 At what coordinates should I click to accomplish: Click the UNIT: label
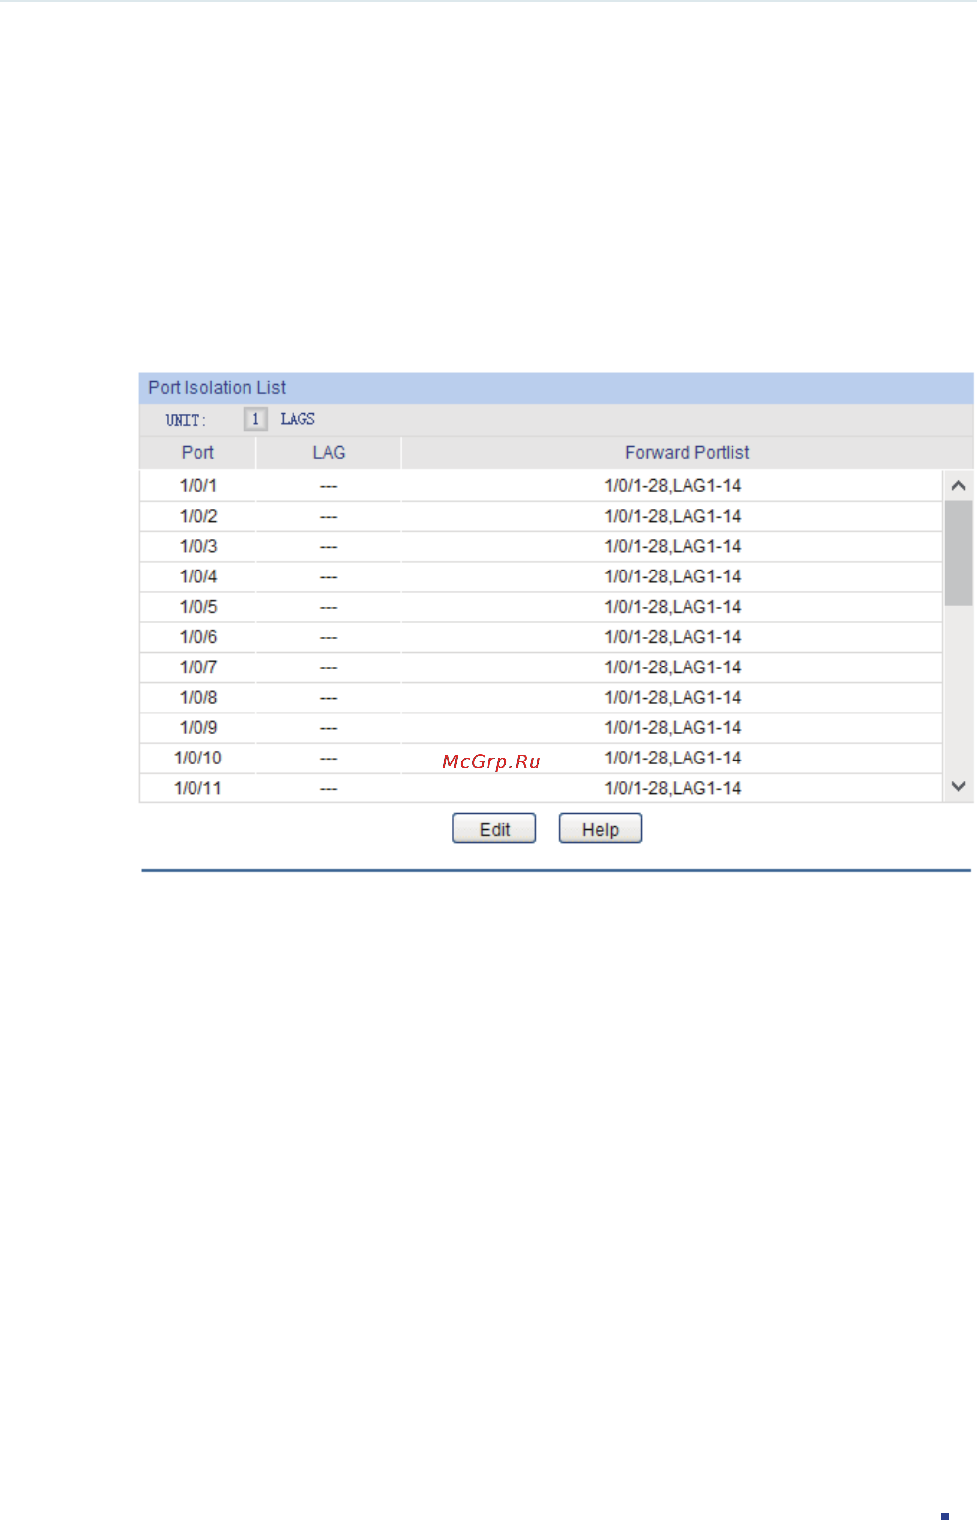[x=186, y=420]
